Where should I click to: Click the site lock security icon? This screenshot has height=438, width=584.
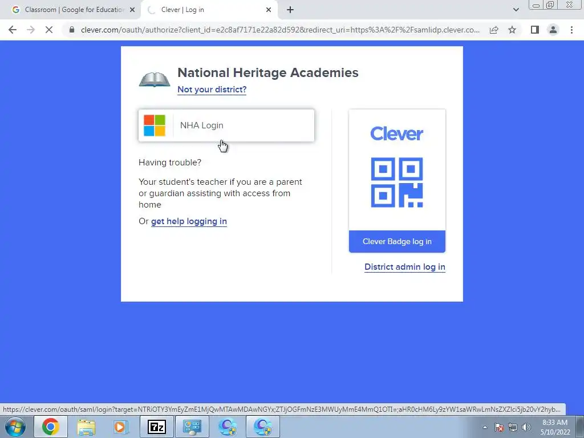click(x=72, y=30)
